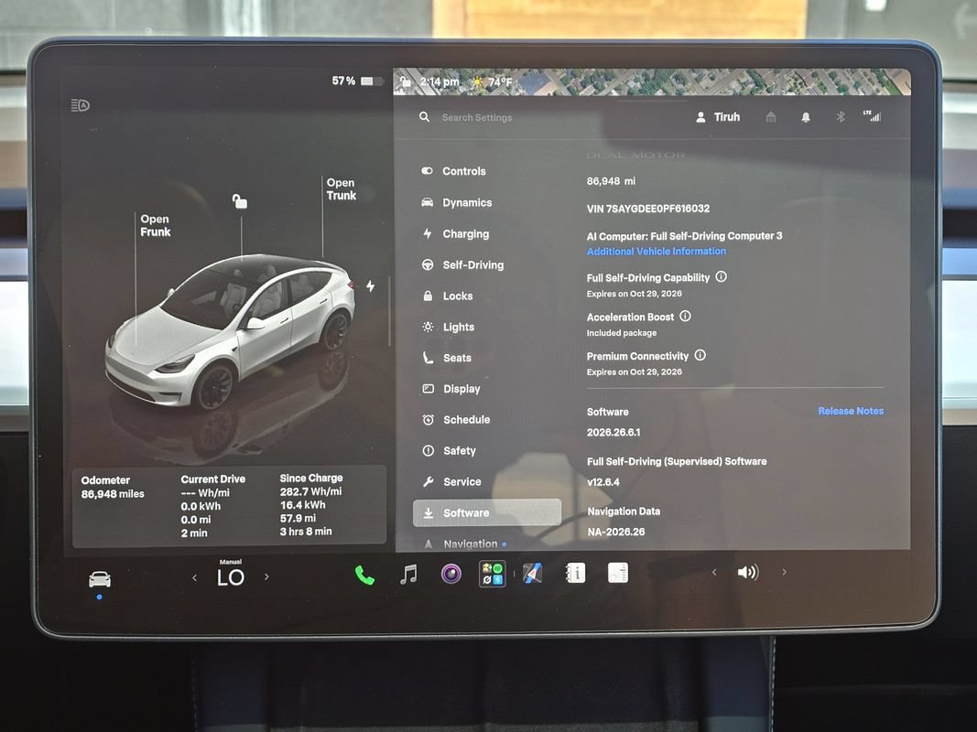Open the charge port lightning icon
The height and width of the screenshot is (732, 977).
click(x=371, y=285)
